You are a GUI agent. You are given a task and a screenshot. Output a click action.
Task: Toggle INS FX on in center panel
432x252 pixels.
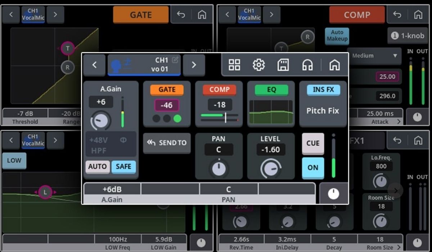pos(323,90)
